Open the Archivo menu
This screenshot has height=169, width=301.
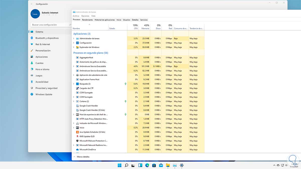click(76, 16)
